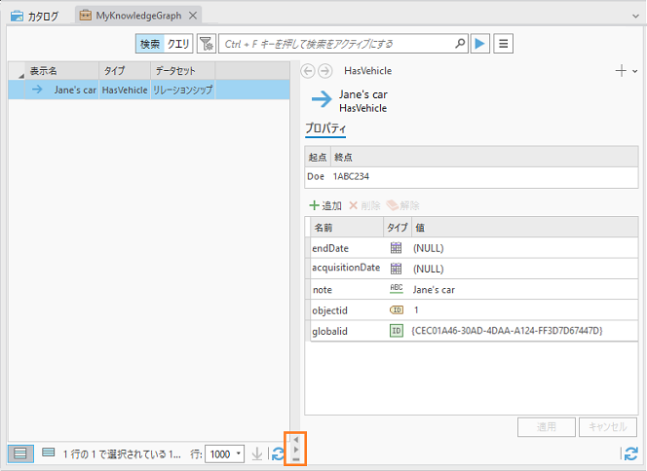Image resolution: width=647 pixels, height=471 pixels.
Task: Open the rows count 1000 dropdown
Action: point(225,453)
